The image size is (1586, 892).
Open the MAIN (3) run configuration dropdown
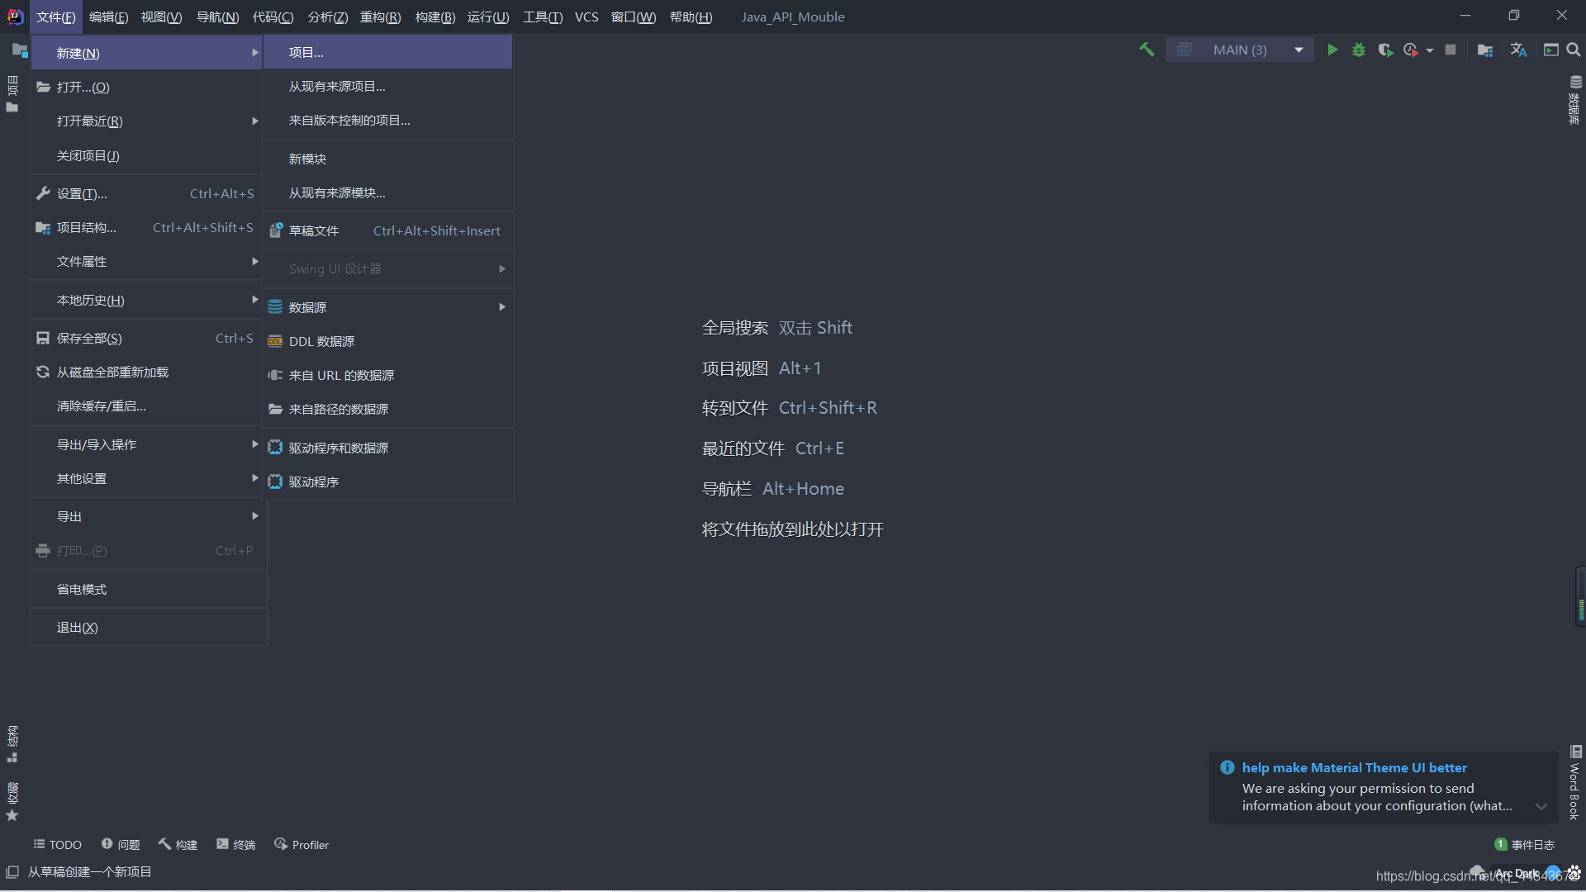pos(1239,50)
